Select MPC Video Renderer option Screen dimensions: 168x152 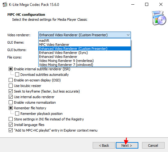click(85, 45)
